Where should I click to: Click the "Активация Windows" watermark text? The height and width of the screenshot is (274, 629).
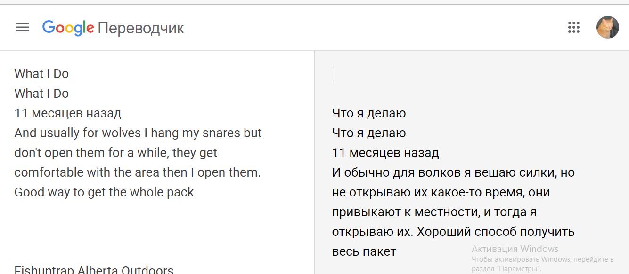(515, 249)
